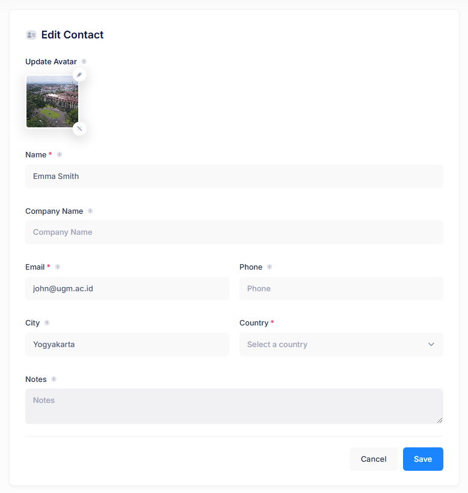Viewport: 468px width, 493px height.
Task: Click the Notes resize handle corner
Action: 440,420
